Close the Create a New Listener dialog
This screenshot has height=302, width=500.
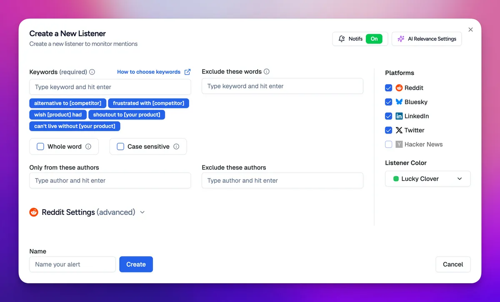(x=470, y=30)
